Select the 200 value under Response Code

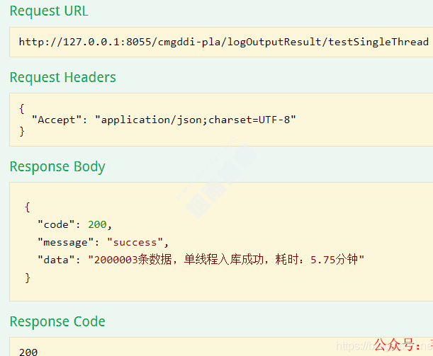coord(28,352)
